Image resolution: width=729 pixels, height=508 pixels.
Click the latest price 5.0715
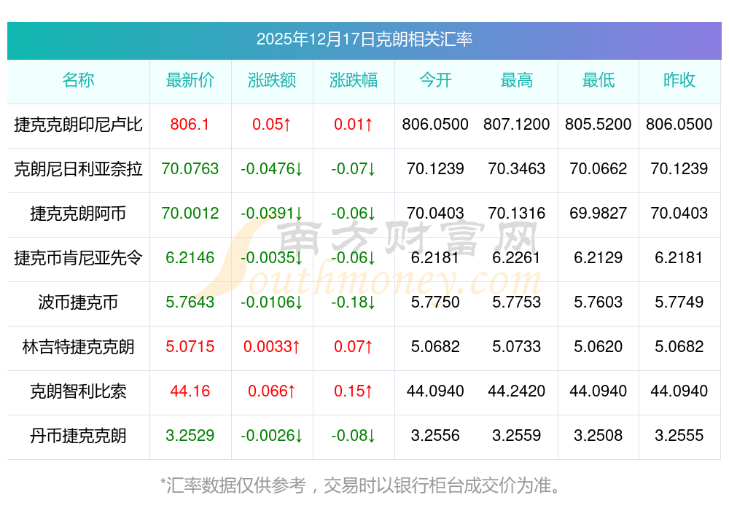click(190, 347)
